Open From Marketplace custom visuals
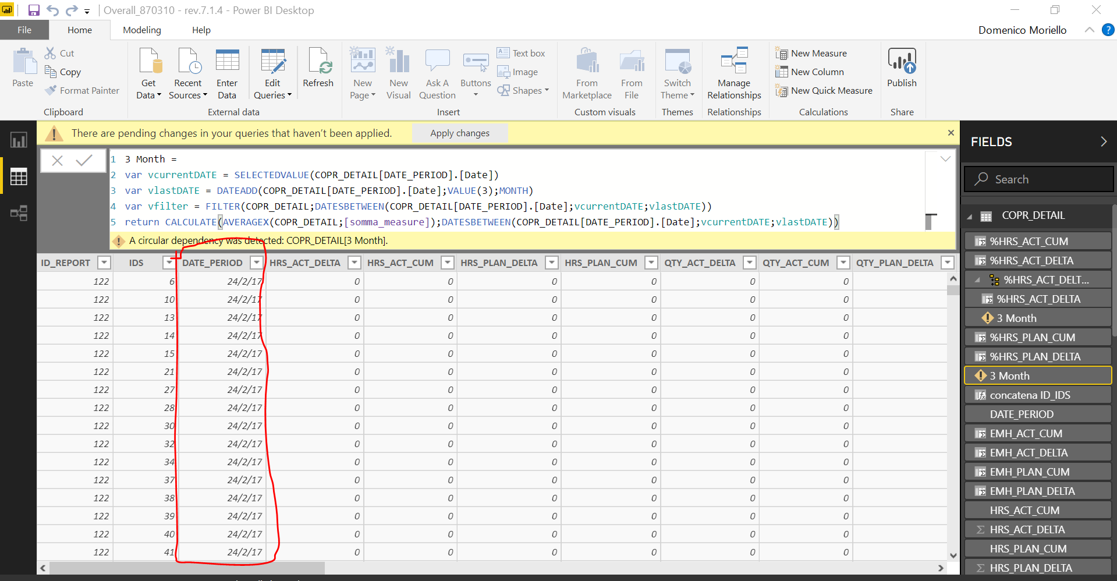1117x581 pixels. pos(587,74)
